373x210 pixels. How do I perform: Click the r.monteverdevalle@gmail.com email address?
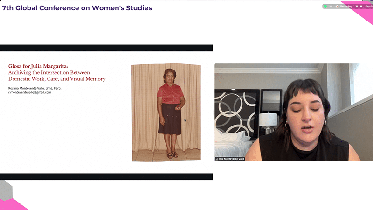click(x=30, y=92)
